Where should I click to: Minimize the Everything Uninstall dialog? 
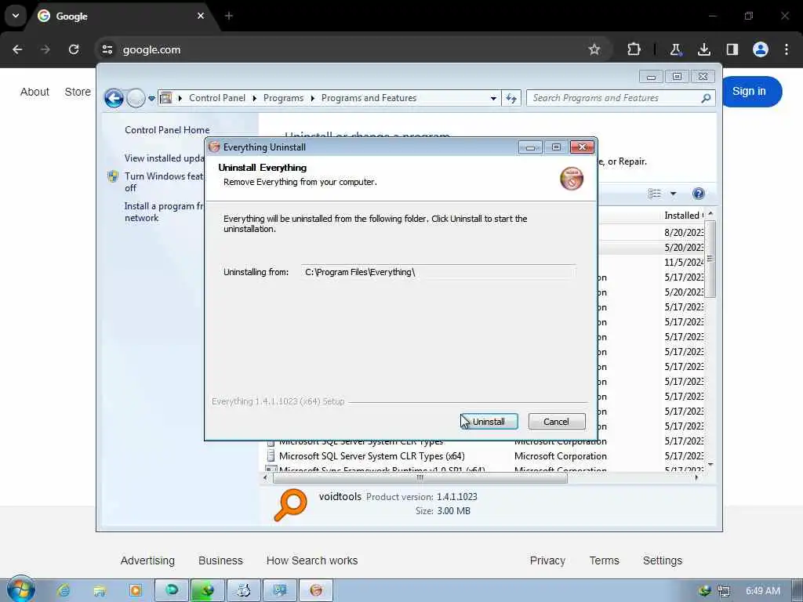pyautogui.click(x=530, y=147)
